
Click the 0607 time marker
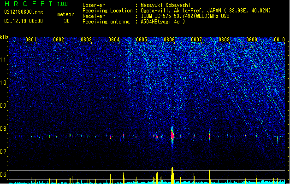(x=196, y=40)
